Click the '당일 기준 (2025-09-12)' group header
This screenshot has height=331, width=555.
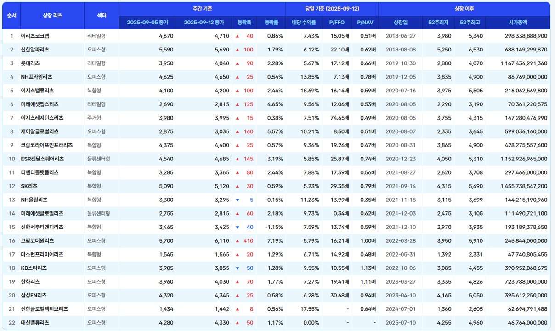(x=332, y=9)
